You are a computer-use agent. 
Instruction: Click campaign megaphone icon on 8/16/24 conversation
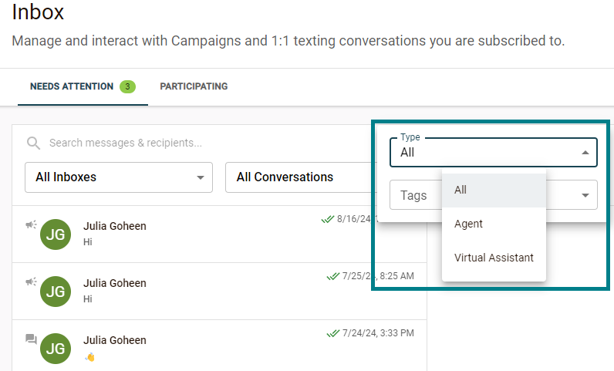point(31,224)
